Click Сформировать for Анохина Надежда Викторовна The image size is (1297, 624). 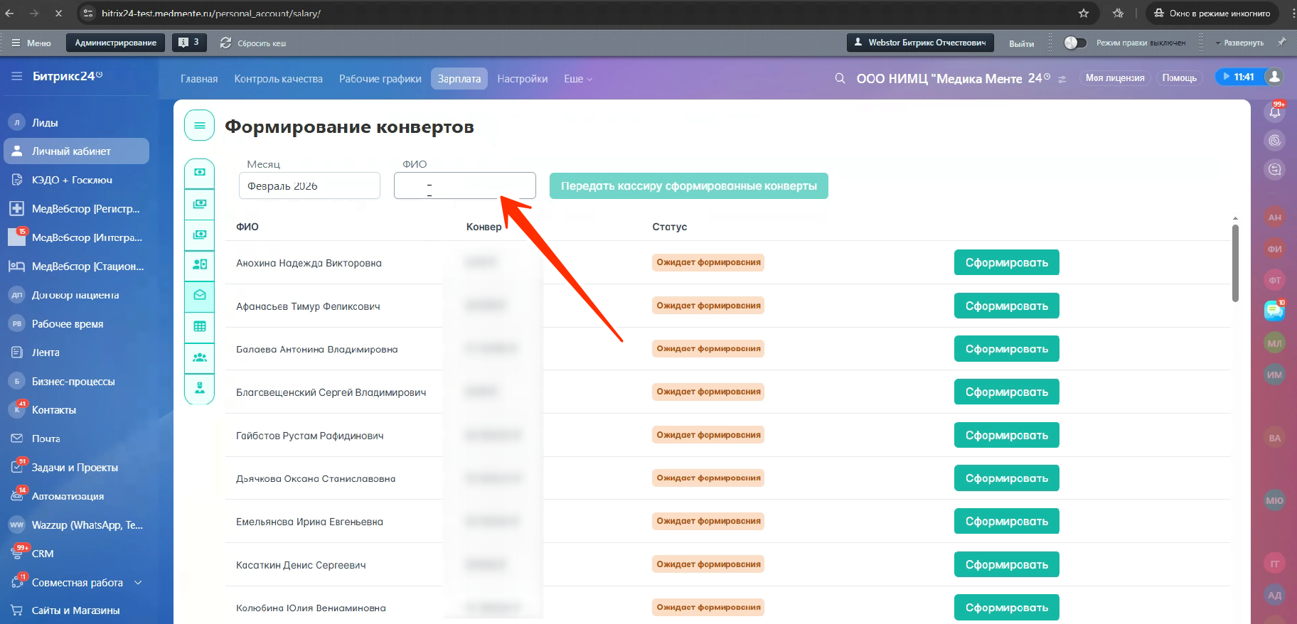[1006, 263]
